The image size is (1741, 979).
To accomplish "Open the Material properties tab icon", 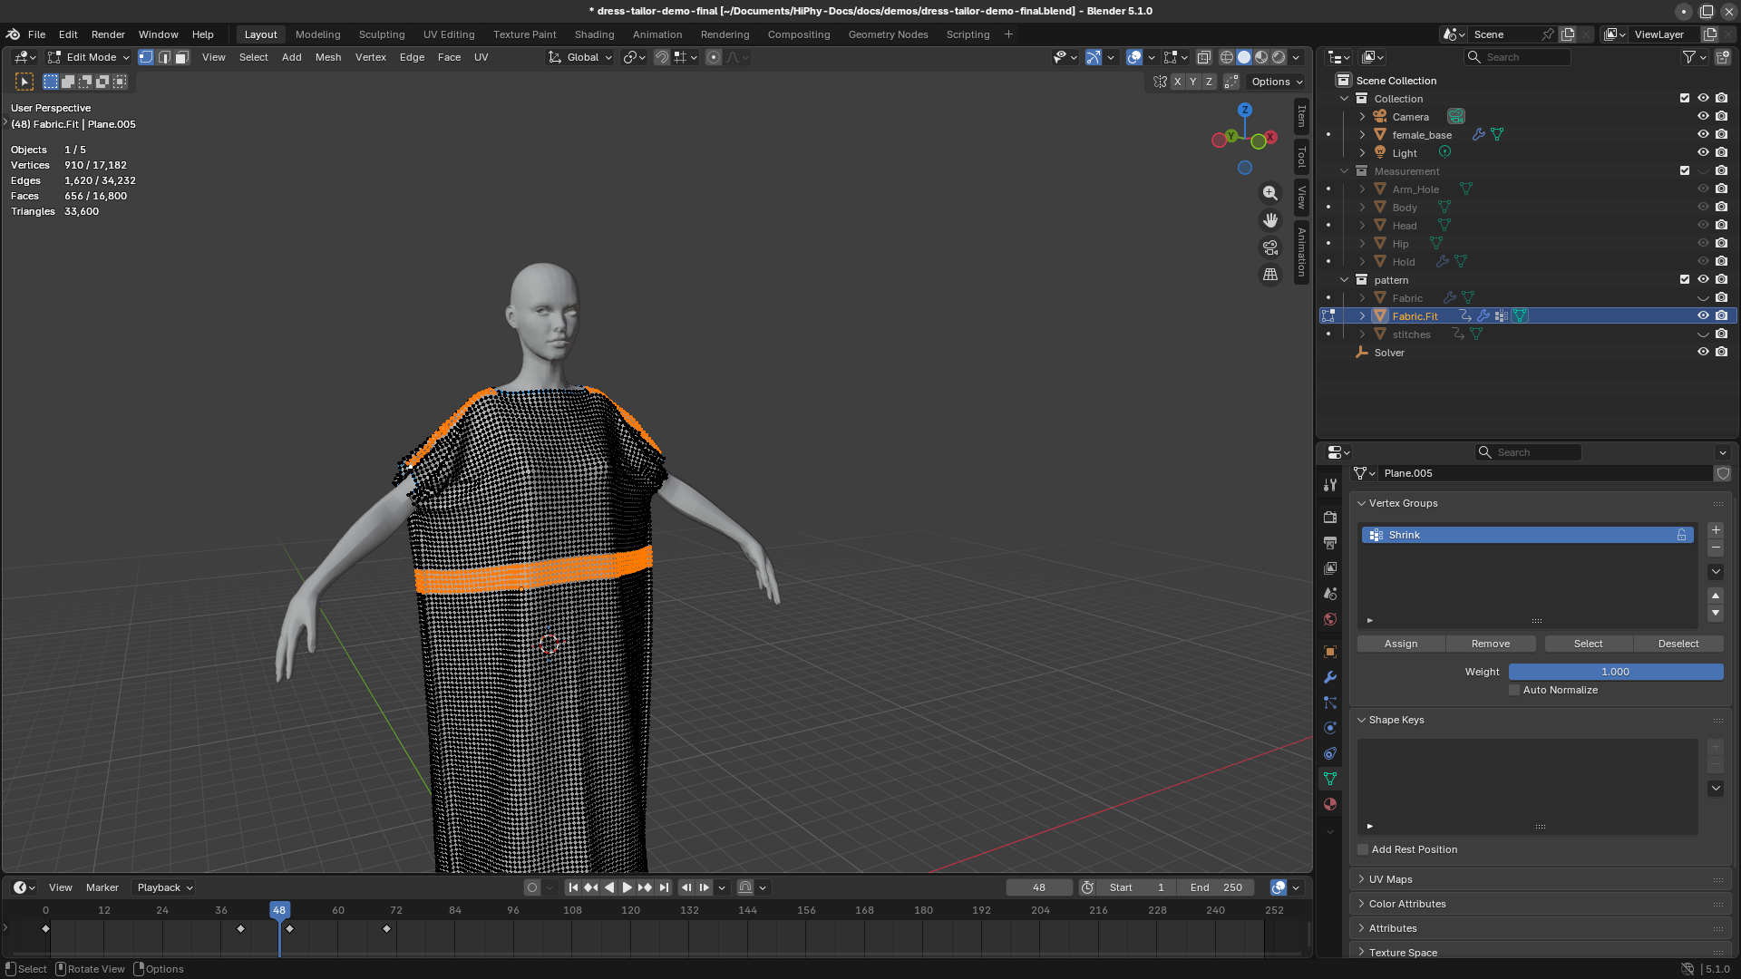I will (1330, 804).
